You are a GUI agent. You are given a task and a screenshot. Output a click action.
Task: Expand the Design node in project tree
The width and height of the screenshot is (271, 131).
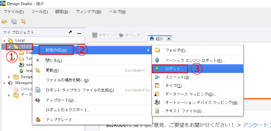click(x=9, y=77)
